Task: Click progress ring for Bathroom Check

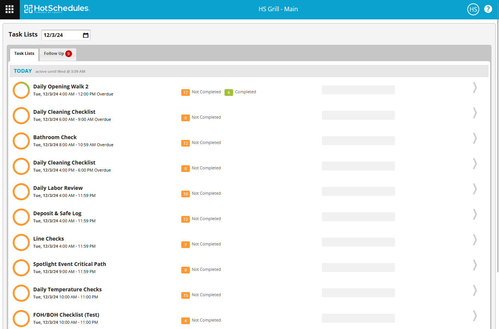Action: pos(21,141)
